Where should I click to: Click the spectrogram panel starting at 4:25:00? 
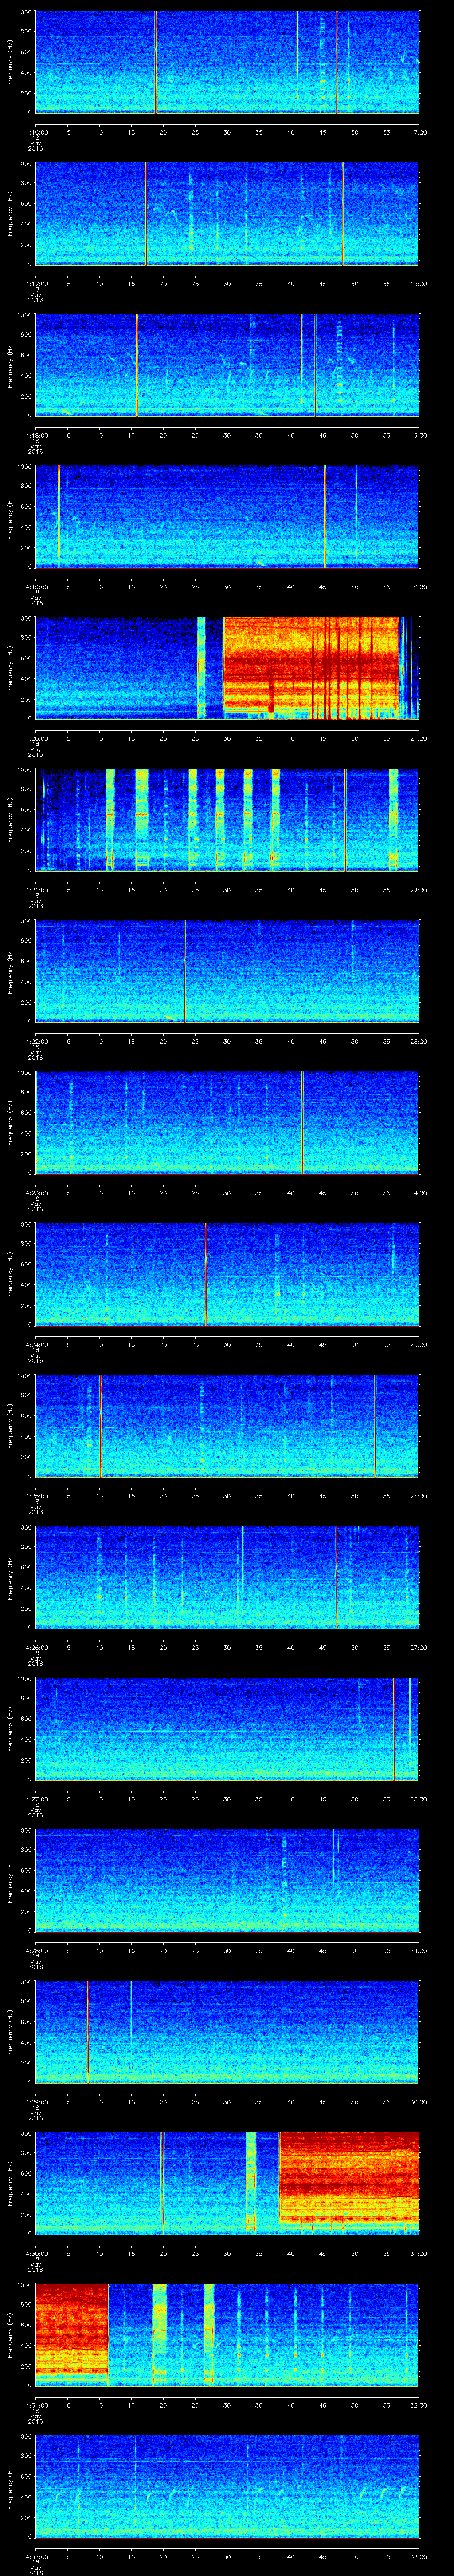(x=227, y=1426)
